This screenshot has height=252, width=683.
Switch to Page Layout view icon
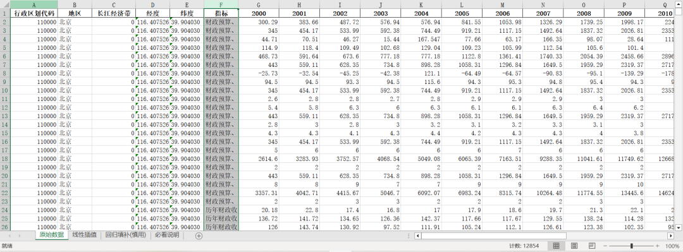click(x=574, y=246)
